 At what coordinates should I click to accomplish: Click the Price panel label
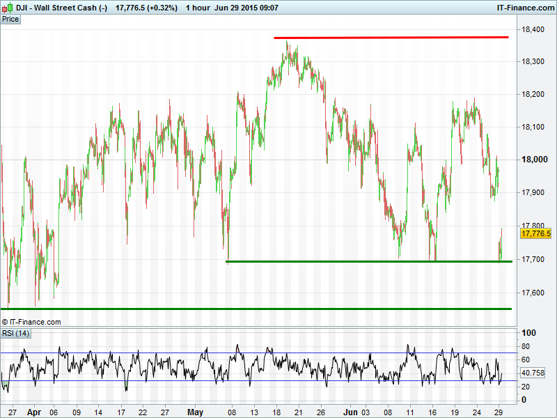(10, 20)
